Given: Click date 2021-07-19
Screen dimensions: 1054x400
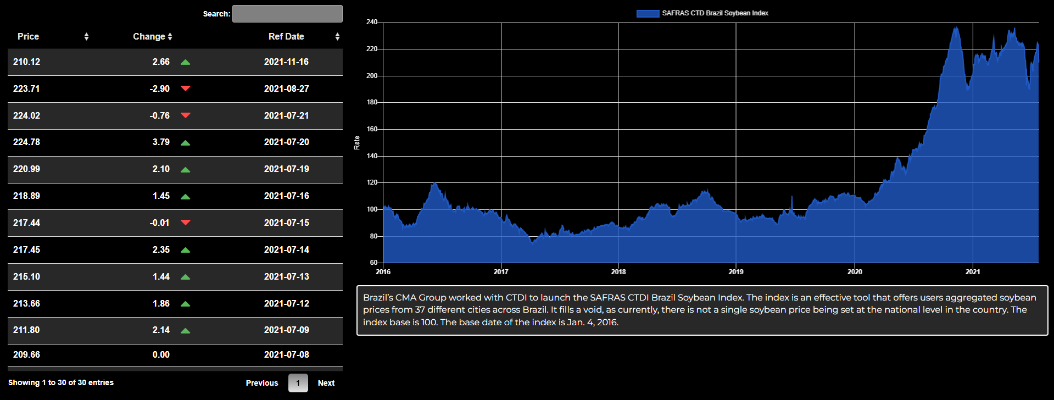Looking at the screenshot, I should pos(286,169).
